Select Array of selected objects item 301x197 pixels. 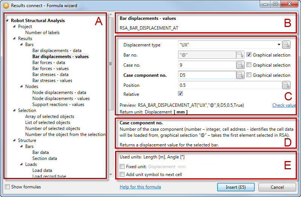pos(50,116)
